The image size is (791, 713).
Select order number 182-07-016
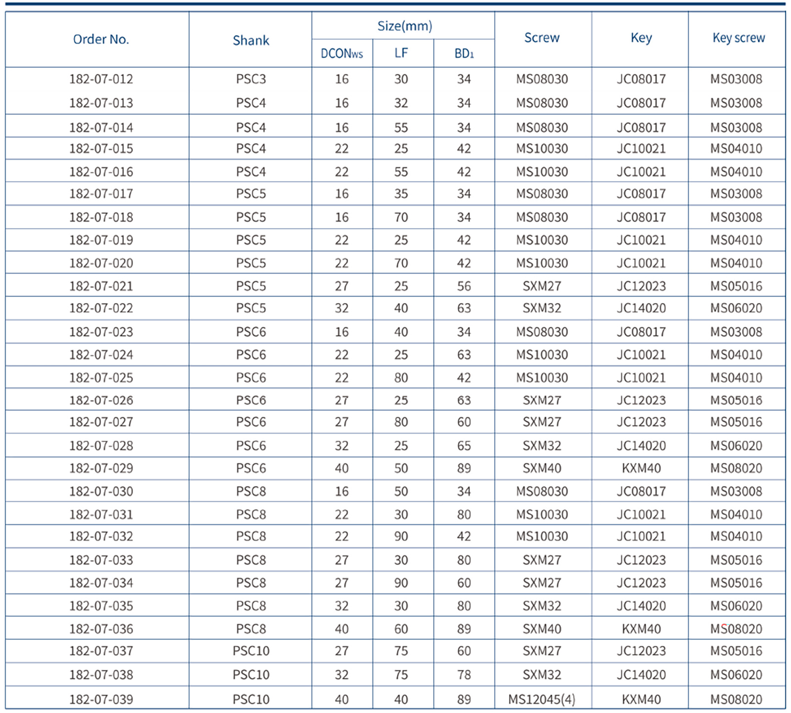(x=101, y=172)
